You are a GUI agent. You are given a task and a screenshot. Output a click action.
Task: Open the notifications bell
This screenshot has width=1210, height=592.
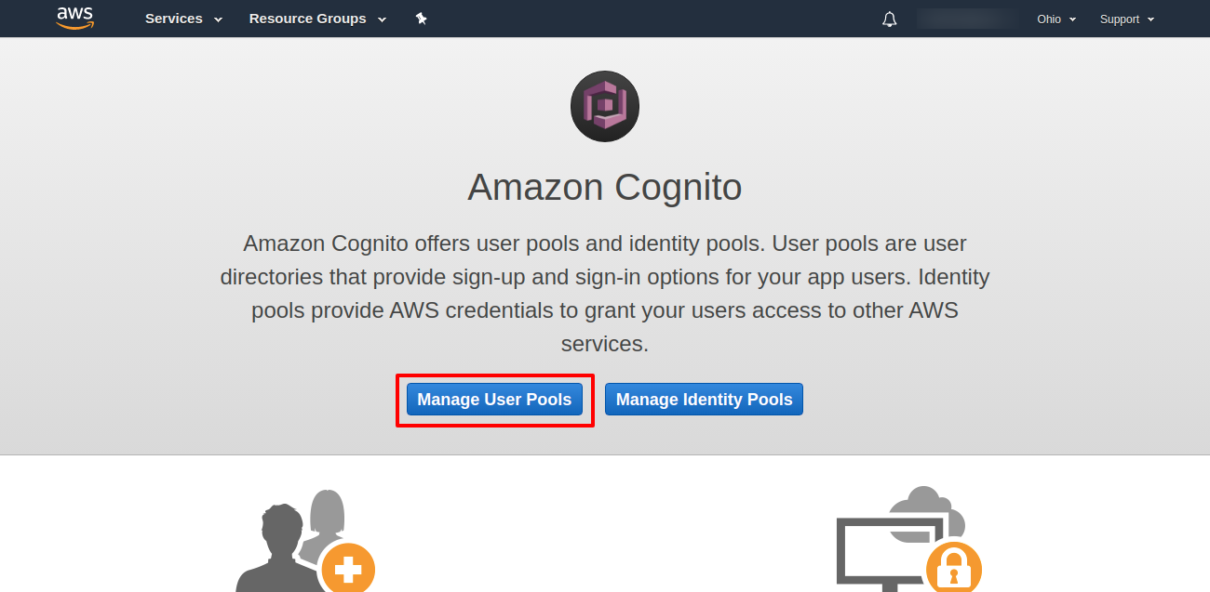(x=889, y=19)
